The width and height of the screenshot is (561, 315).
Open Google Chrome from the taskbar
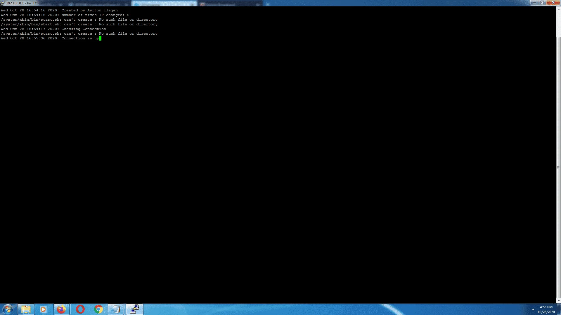point(98,309)
